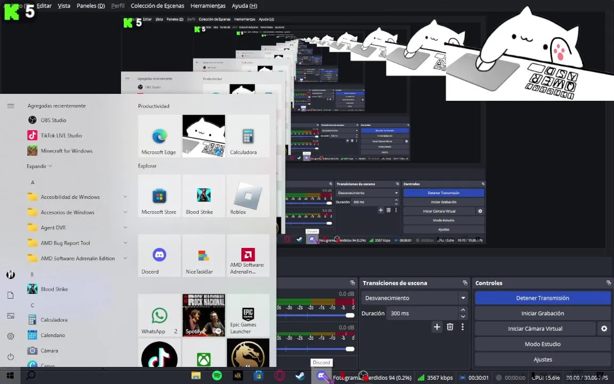614x384 pixels.
Task: Expand the Accesorios de Windows folder
Action: 125,212
